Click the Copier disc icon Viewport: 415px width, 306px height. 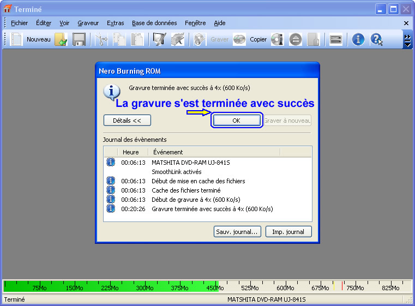[239, 39]
